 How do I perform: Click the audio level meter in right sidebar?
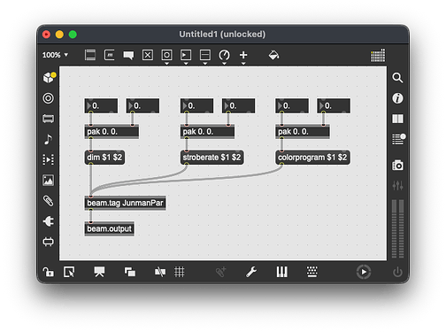pos(397,229)
